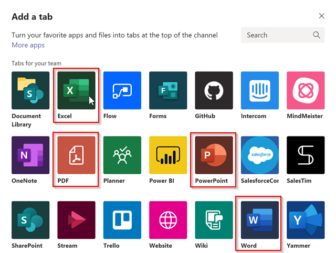336x253 pixels.
Task: Close the Add a tab dialog
Action: 321,16
